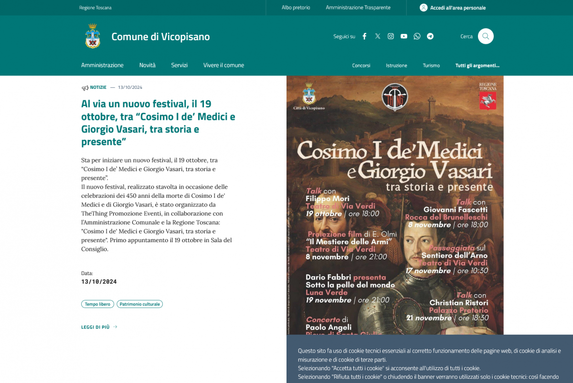Click the Comune di Vicopisano crest logo
573x383 pixels.
[x=93, y=36]
